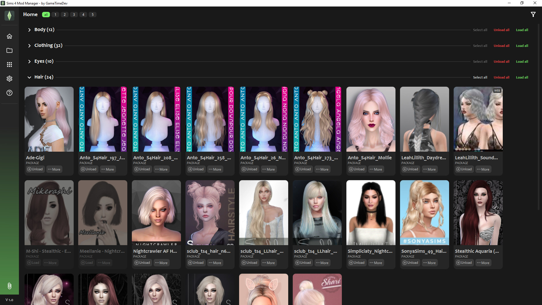Open More options for Anto_S4Hair_Mollie
The height and width of the screenshot is (305, 542).
tap(376, 169)
